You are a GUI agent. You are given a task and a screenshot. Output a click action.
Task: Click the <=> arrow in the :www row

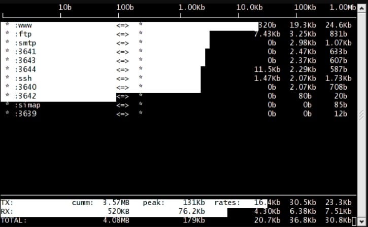coord(122,25)
